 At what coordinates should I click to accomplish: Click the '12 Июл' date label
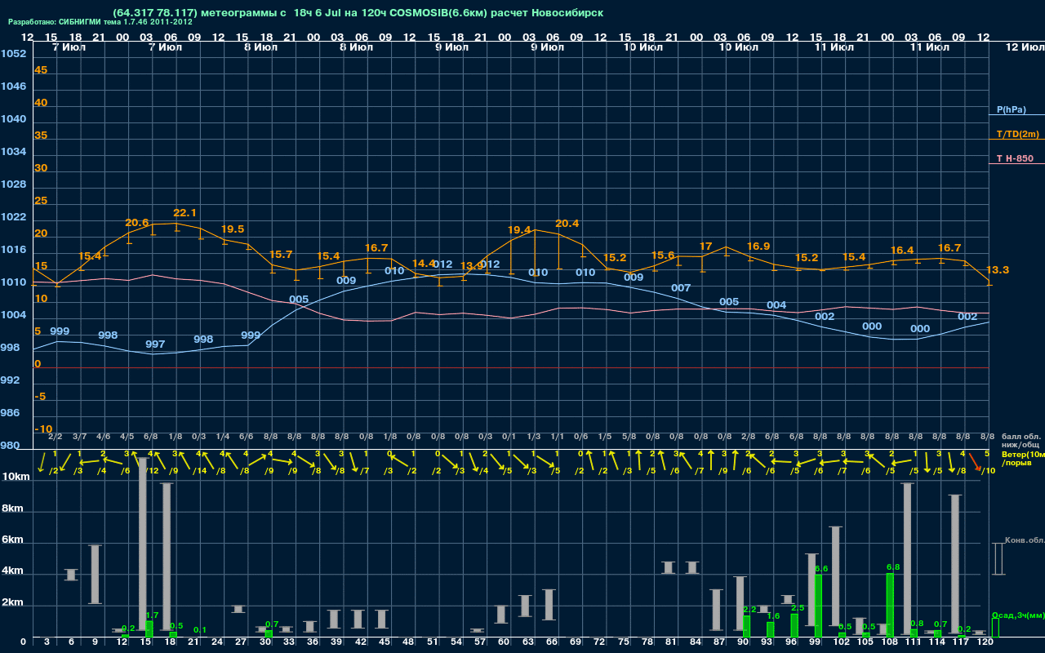pyautogui.click(x=1025, y=47)
